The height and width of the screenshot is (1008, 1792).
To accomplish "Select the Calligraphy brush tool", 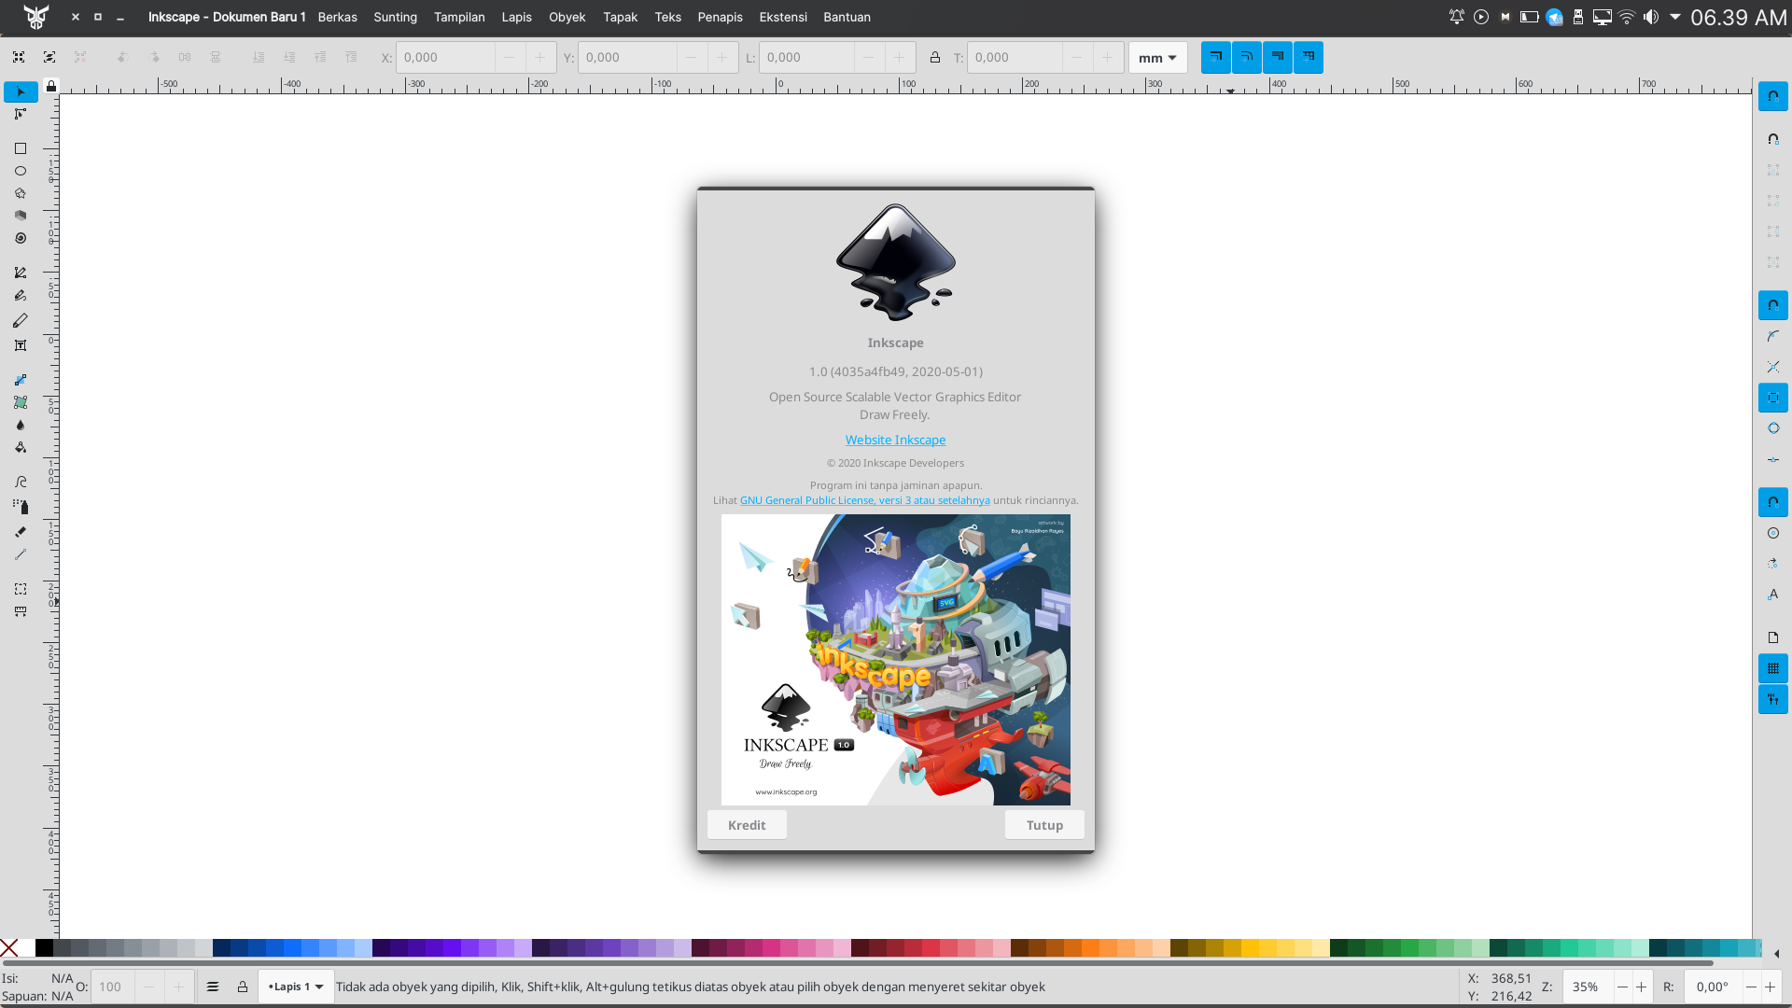I will pos(21,320).
